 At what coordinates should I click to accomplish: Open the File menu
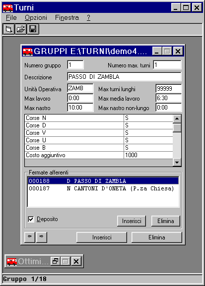(x=11, y=18)
